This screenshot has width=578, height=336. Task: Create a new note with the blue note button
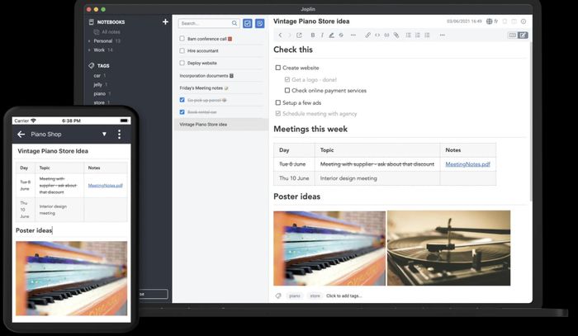click(x=260, y=23)
